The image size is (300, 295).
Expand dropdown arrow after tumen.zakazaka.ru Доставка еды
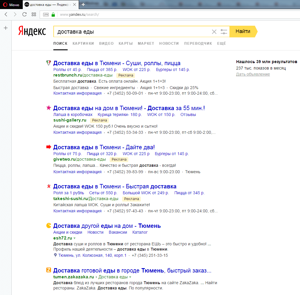point(130,277)
